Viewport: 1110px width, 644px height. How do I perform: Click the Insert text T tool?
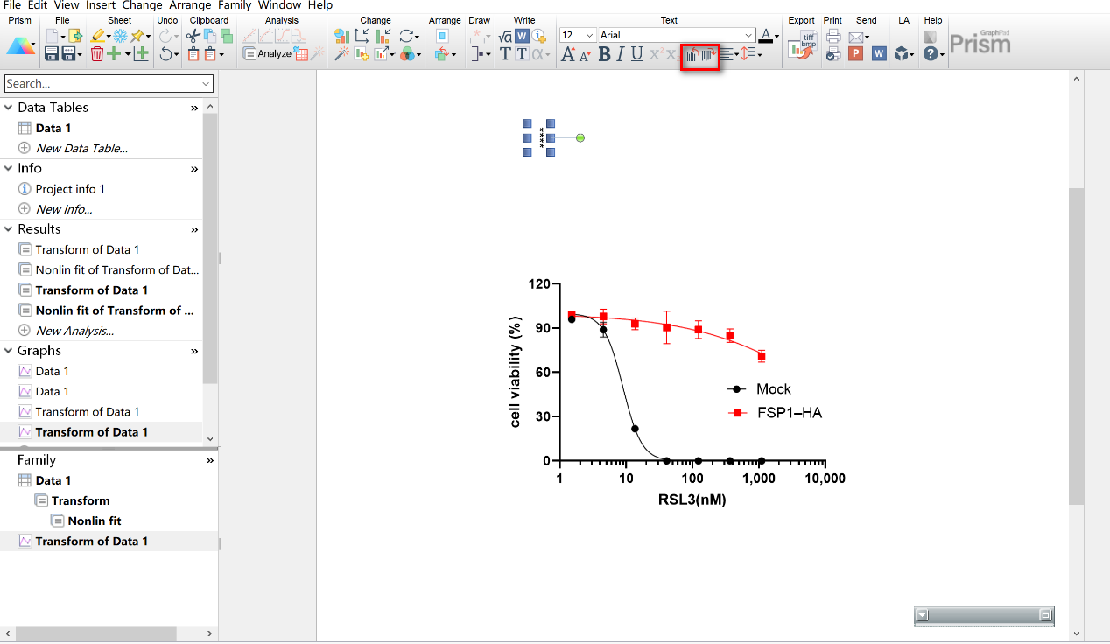[x=505, y=54]
